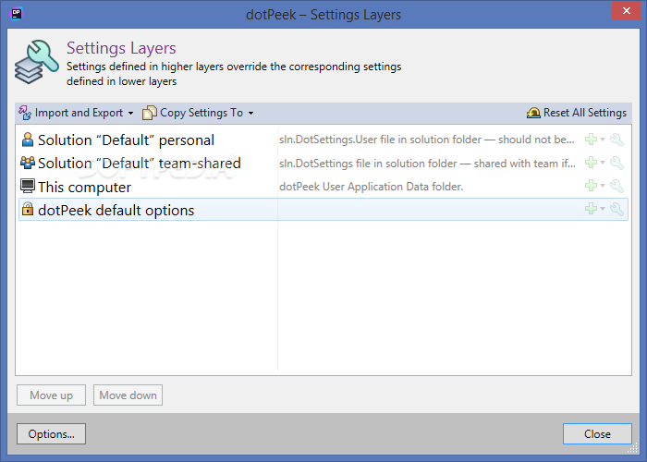The image size is (647, 462).
Task: Click the Close button at the bottom
Action: click(597, 434)
